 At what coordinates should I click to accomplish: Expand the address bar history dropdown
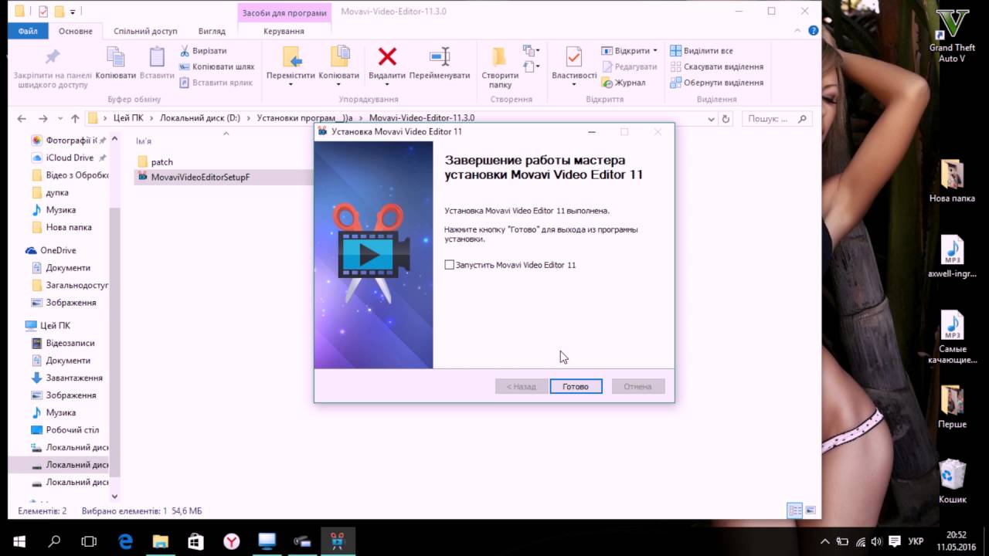(x=711, y=119)
